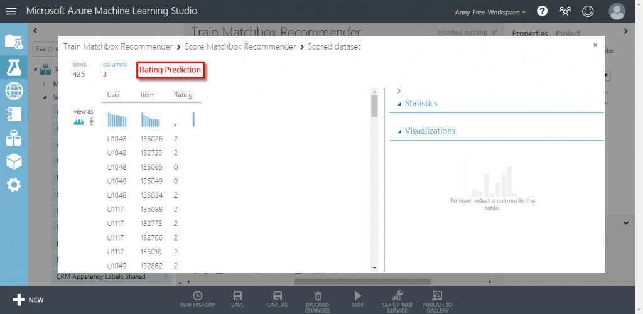Click item cell 132766
Screen dimensions: 643x314
pos(151,238)
